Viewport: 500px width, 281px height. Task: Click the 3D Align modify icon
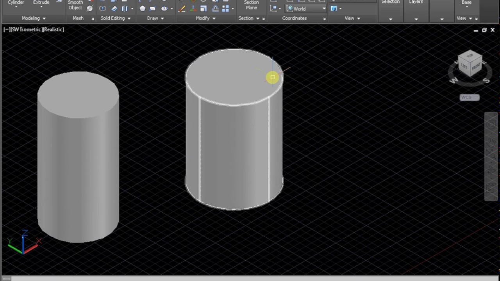[215, 9]
